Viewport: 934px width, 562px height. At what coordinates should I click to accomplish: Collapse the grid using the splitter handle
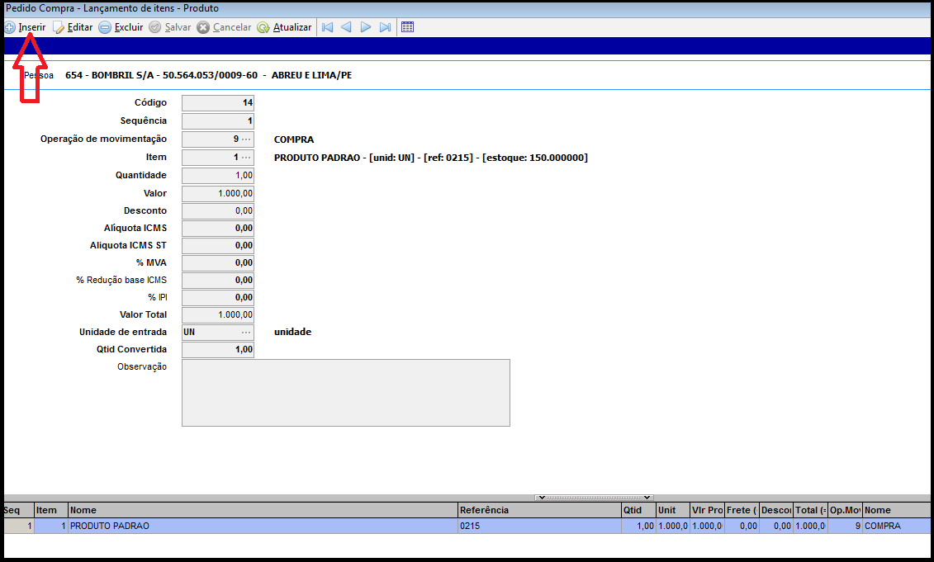click(x=594, y=498)
